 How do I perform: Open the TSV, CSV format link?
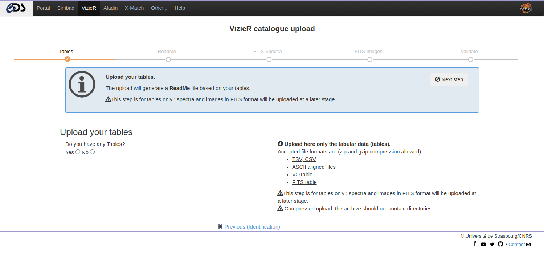304,159
